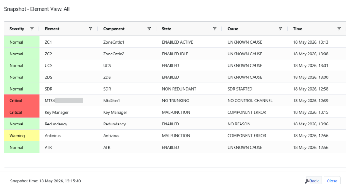346x184 pixels.
Task: Select the UCS element cell
Action: tap(69, 66)
